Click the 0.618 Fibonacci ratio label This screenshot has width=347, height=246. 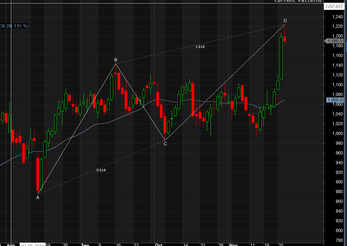(x=101, y=170)
